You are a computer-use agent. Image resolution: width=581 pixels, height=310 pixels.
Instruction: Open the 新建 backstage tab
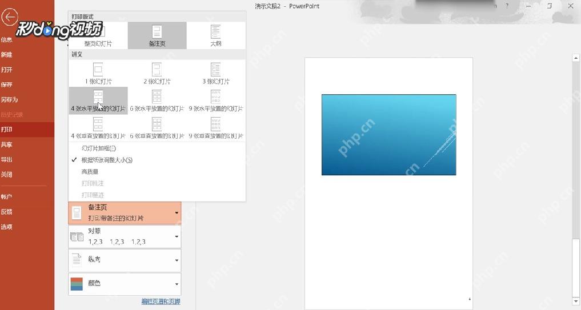[x=27, y=55]
